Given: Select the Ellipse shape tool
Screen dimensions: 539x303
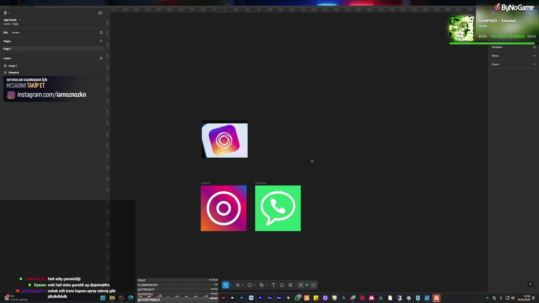Looking at the screenshot, I should [249, 285].
